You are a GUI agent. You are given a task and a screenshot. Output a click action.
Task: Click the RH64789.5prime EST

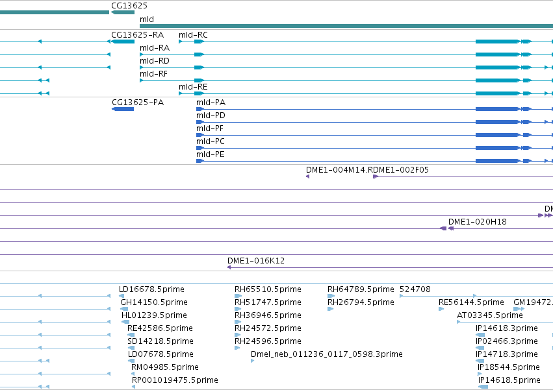[331, 296]
